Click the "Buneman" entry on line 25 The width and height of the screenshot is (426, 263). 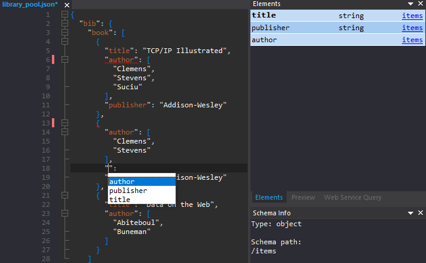[x=132, y=232]
